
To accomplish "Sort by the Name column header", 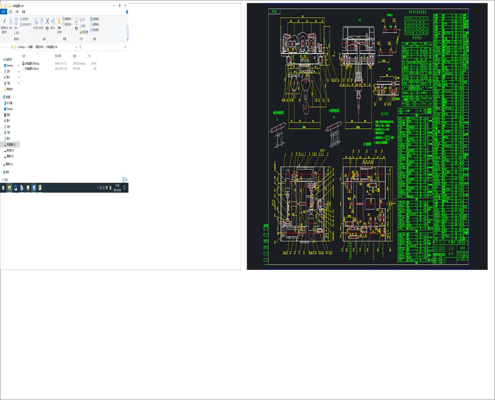I will pyautogui.click(x=24, y=56).
